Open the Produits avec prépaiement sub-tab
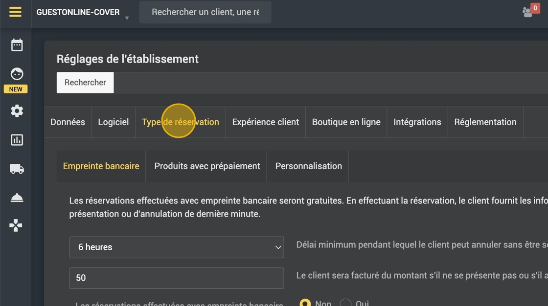This screenshot has height=306, width=548. (x=207, y=166)
